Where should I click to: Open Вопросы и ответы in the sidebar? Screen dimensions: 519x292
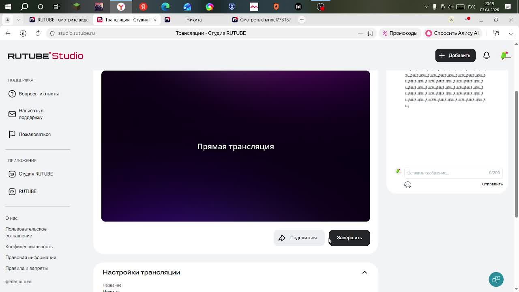tap(34, 94)
